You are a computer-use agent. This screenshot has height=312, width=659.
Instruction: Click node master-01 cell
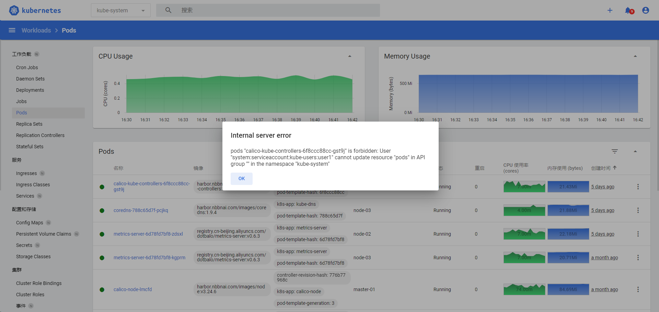click(364, 289)
